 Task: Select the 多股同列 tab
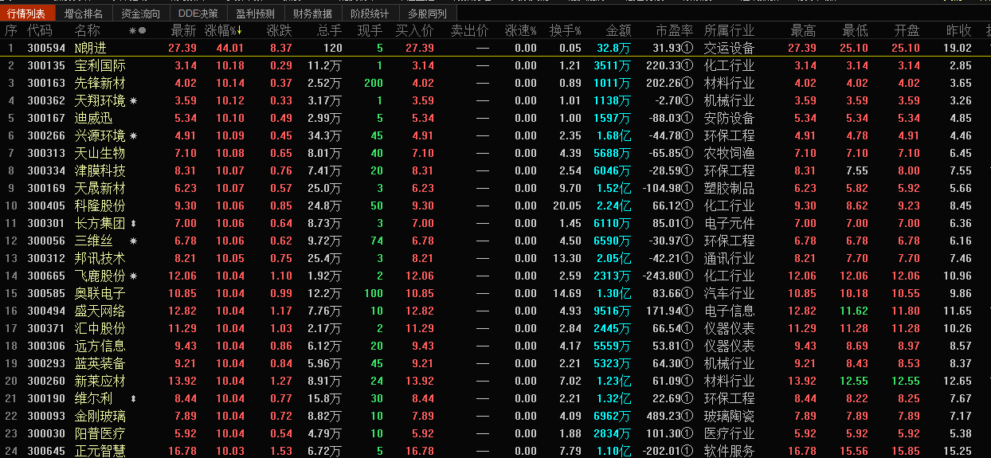click(427, 14)
